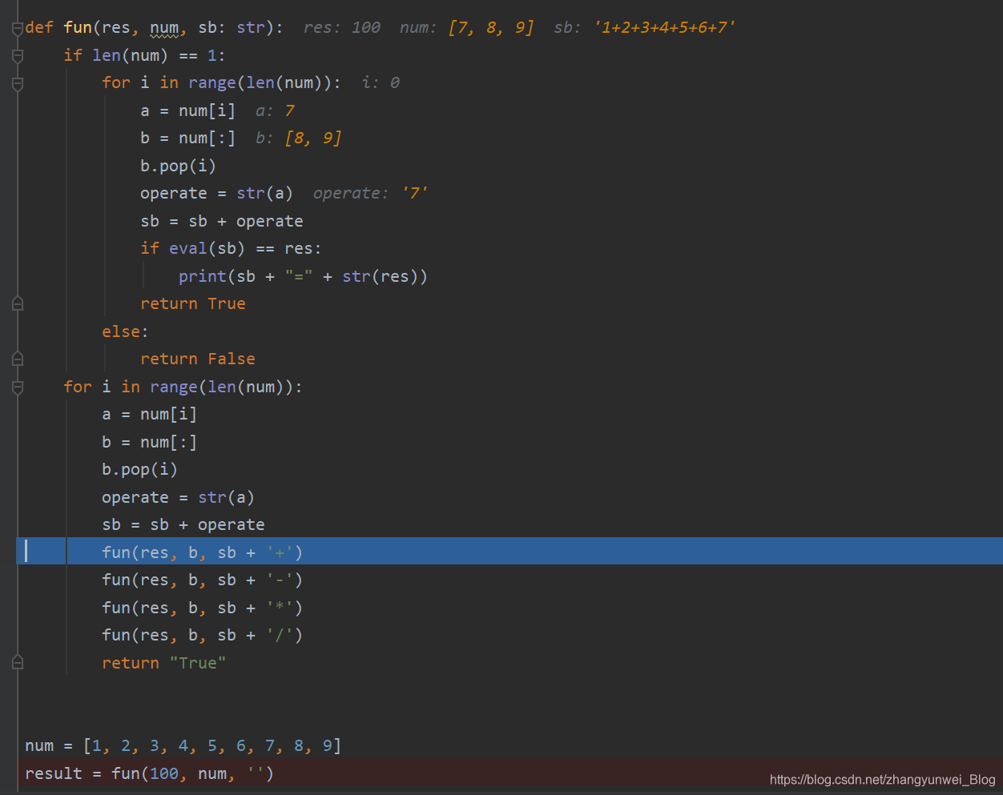This screenshot has height=795, width=1003.
Task: Click inline debug hint i: 0
Action: click(381, 82)
